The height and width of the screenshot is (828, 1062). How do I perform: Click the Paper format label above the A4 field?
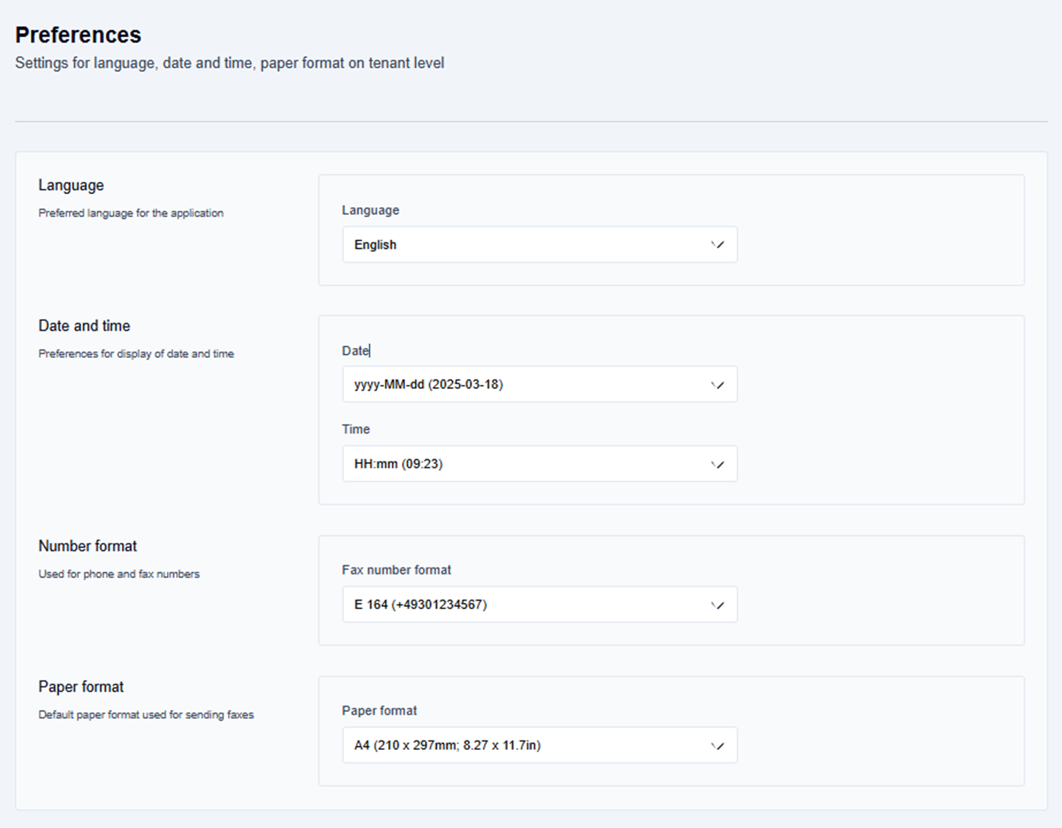pyautogui.click(x=379, y=710)
